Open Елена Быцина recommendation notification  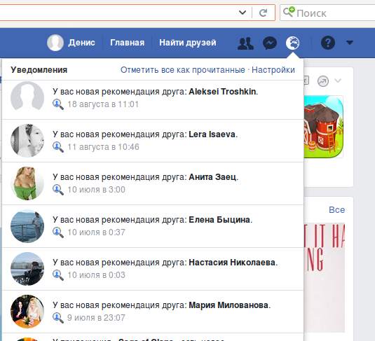click(153, 226)
